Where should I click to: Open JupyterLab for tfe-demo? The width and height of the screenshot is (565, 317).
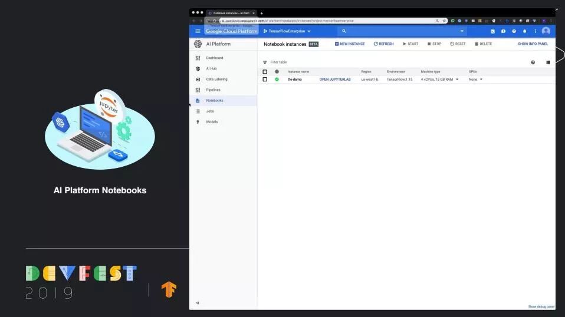pyautogui.click(x=335, y=79)
